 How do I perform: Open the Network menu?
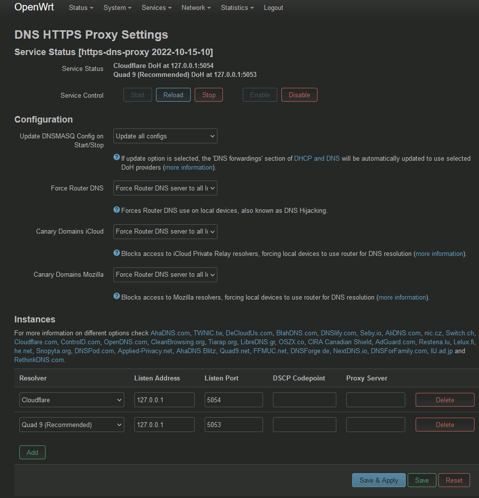tap(196, 7)
